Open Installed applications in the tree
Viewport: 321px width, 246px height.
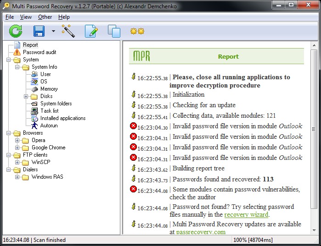63,118
